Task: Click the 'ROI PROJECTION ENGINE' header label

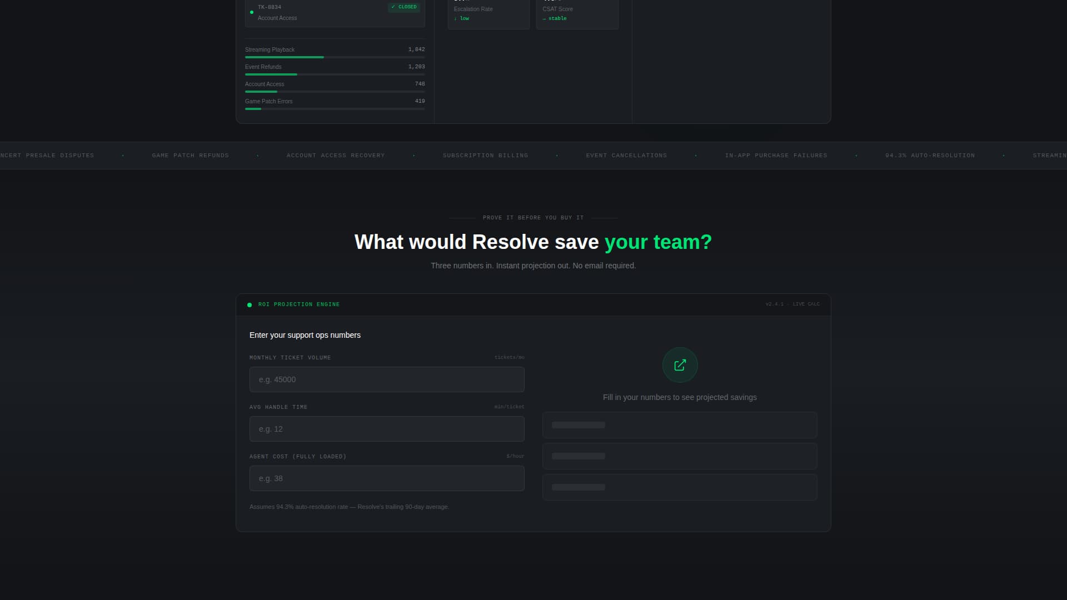Action: point(299,304)
